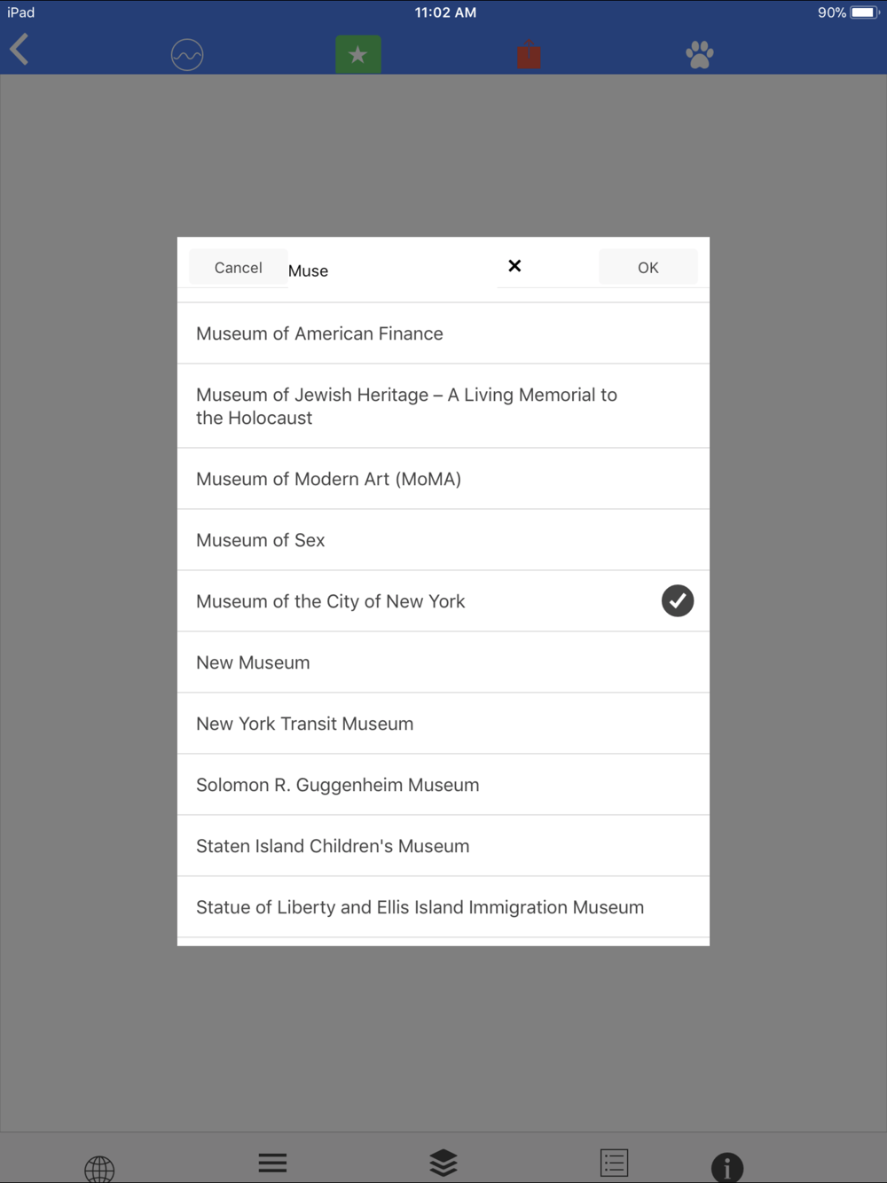Viewport: 887px width, 1183px height.
Task: Select Solomon R. Guggenheim Museum
Action: [443, 785]
